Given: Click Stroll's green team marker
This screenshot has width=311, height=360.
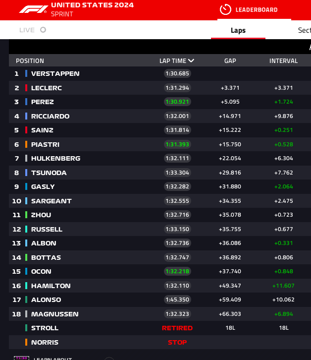Looking at the screenshot, I should (x=26, y=328).
